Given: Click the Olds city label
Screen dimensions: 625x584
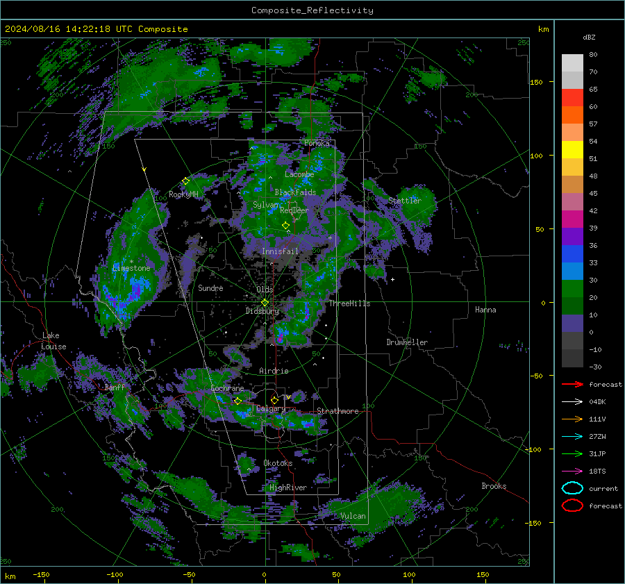Looking at the screenshot, I should [x=265, y=290].
